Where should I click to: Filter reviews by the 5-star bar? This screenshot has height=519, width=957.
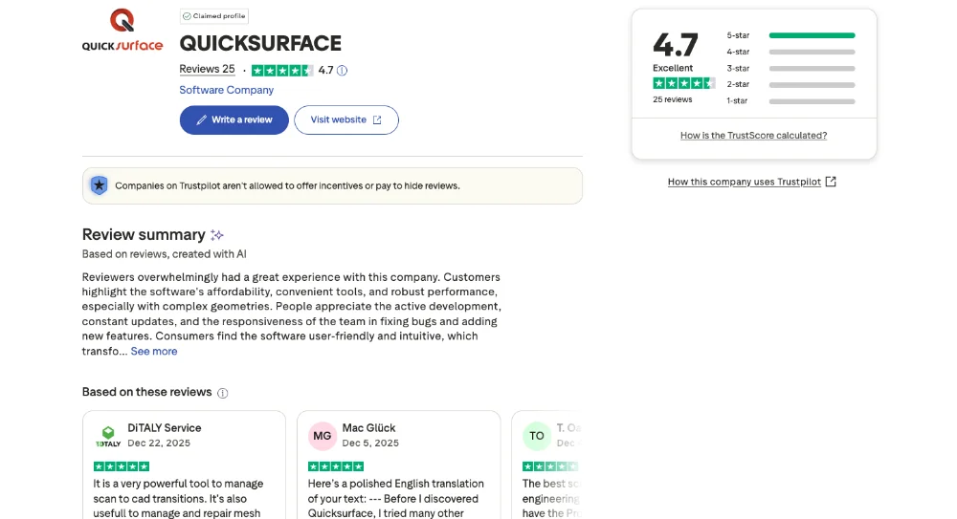812,35
